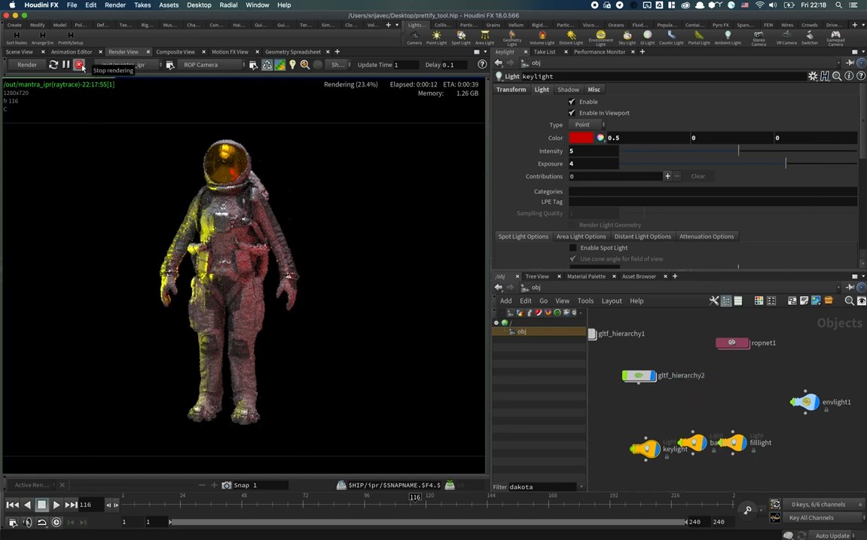
Task: Uncheck the Enable checkbox for light
Action: pyautogui.click(x=572, y=102)
